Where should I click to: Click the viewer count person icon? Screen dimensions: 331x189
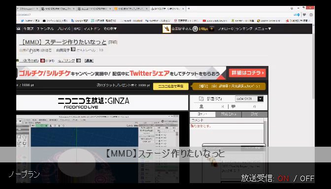[x=201, y=106]
